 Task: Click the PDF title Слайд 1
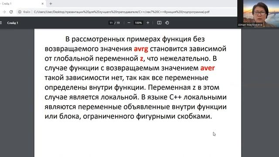coord(13,23)
